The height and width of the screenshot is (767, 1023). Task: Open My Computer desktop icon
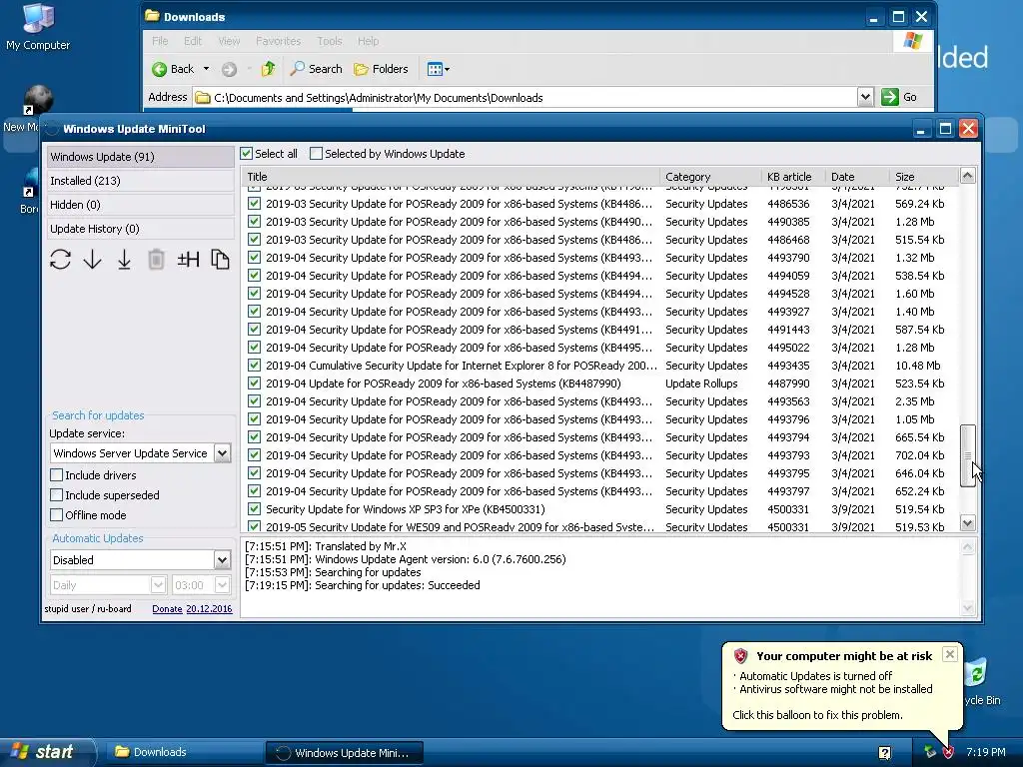pyautogui.click(x=38, y=27)
